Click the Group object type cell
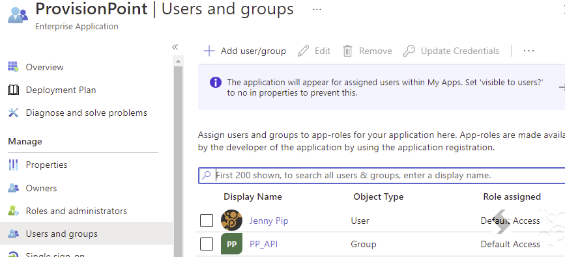The image size is (565, 257). pos(364,245)
